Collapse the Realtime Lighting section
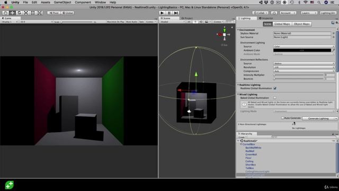This screenshot has width=339, height=191. pos(238,85)
